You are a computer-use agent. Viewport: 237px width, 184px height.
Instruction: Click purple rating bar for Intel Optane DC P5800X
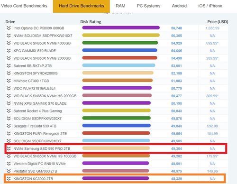(121, 28)
